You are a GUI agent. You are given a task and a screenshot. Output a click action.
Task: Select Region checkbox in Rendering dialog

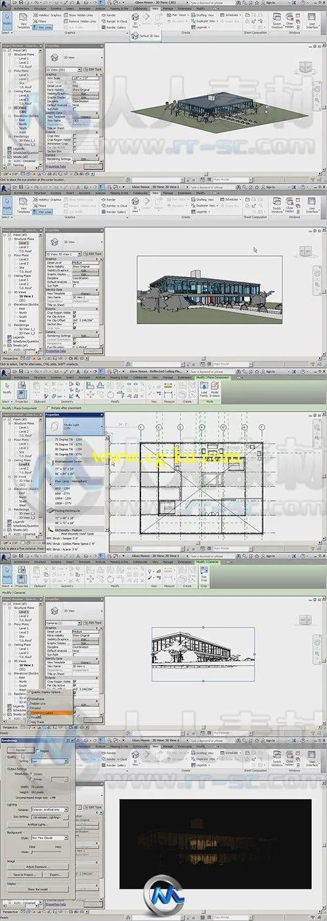pyautogui.click(x=39, y=750)
